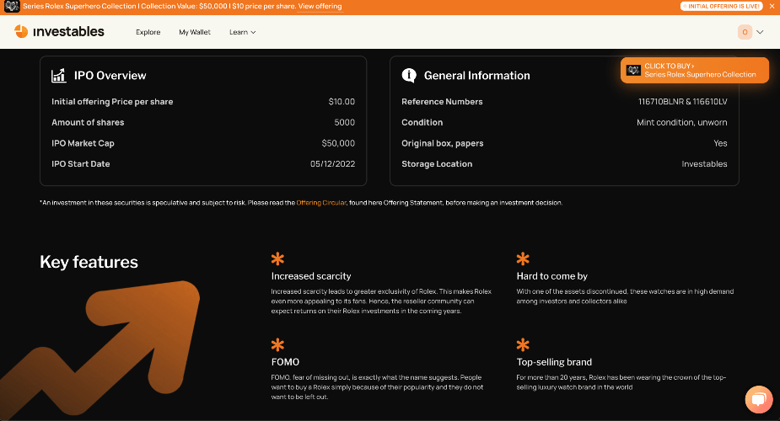Click the IPO Market Cap label
Viewport: 780px width, 421px height.
point(83,143)
